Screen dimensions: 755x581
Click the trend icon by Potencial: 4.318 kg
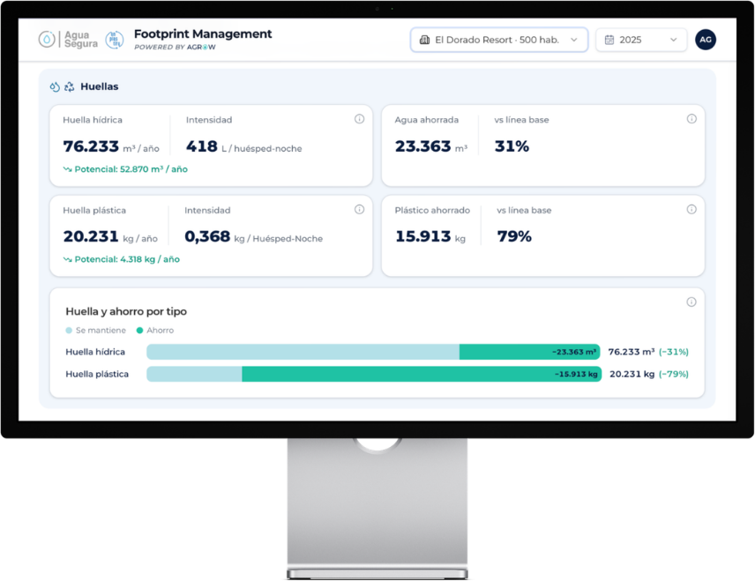point(67,259)
